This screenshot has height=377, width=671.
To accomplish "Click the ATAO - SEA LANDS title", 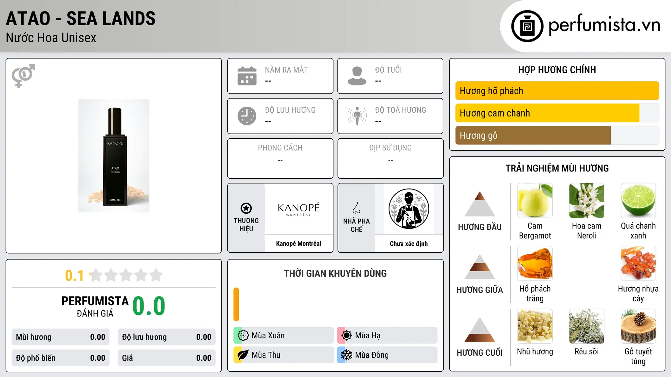I will click(81, 18).
